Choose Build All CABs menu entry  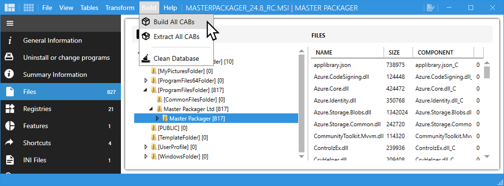click(176, 22)
